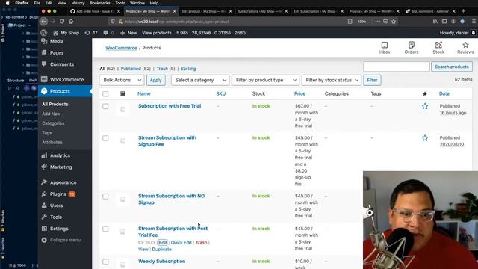Open Bookmarks menu in menu bar
The image size is (478, 269).
(x=99, y=3)
